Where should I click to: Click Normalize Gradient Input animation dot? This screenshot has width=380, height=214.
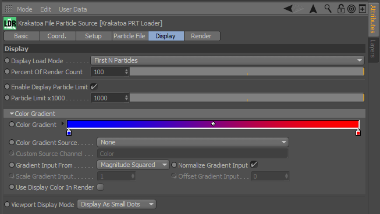point(174,165)
